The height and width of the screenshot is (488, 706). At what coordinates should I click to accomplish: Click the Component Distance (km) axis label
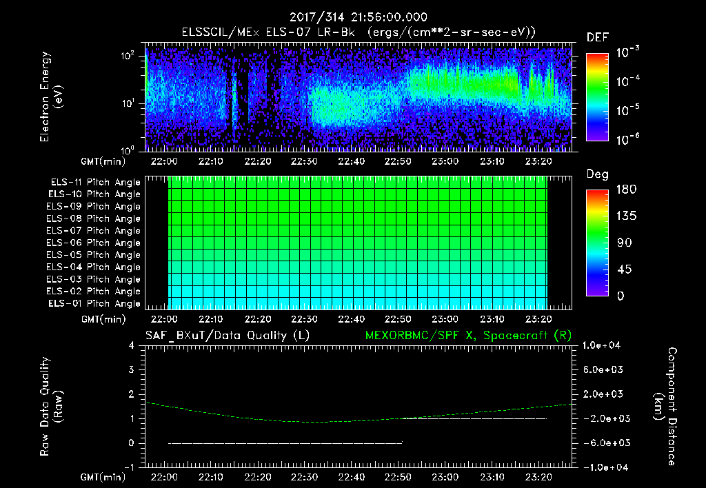(x=665, y=406)
